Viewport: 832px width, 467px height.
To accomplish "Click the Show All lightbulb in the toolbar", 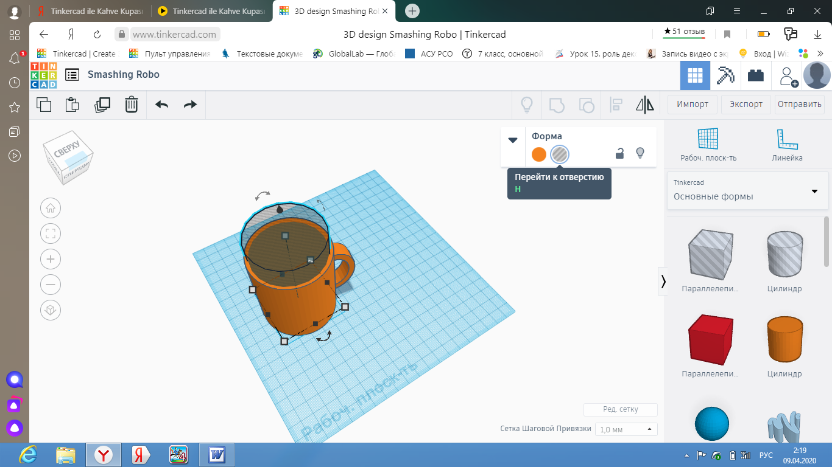I will coord(526,105).
